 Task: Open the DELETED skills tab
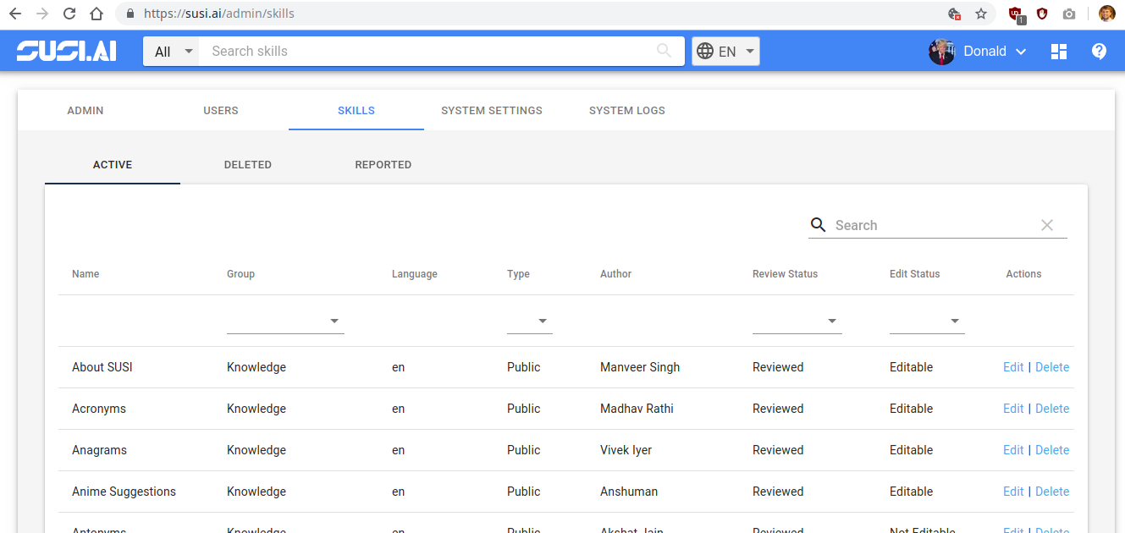[247, 164]
